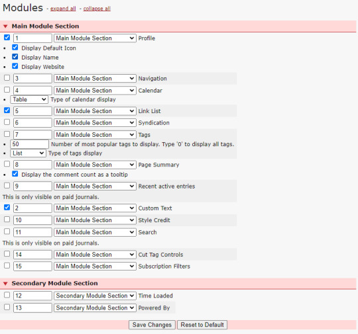Click the Page Summary order field
Image resolution: width=358 pixels, height=334 pixels.
(x=32, y=165)
